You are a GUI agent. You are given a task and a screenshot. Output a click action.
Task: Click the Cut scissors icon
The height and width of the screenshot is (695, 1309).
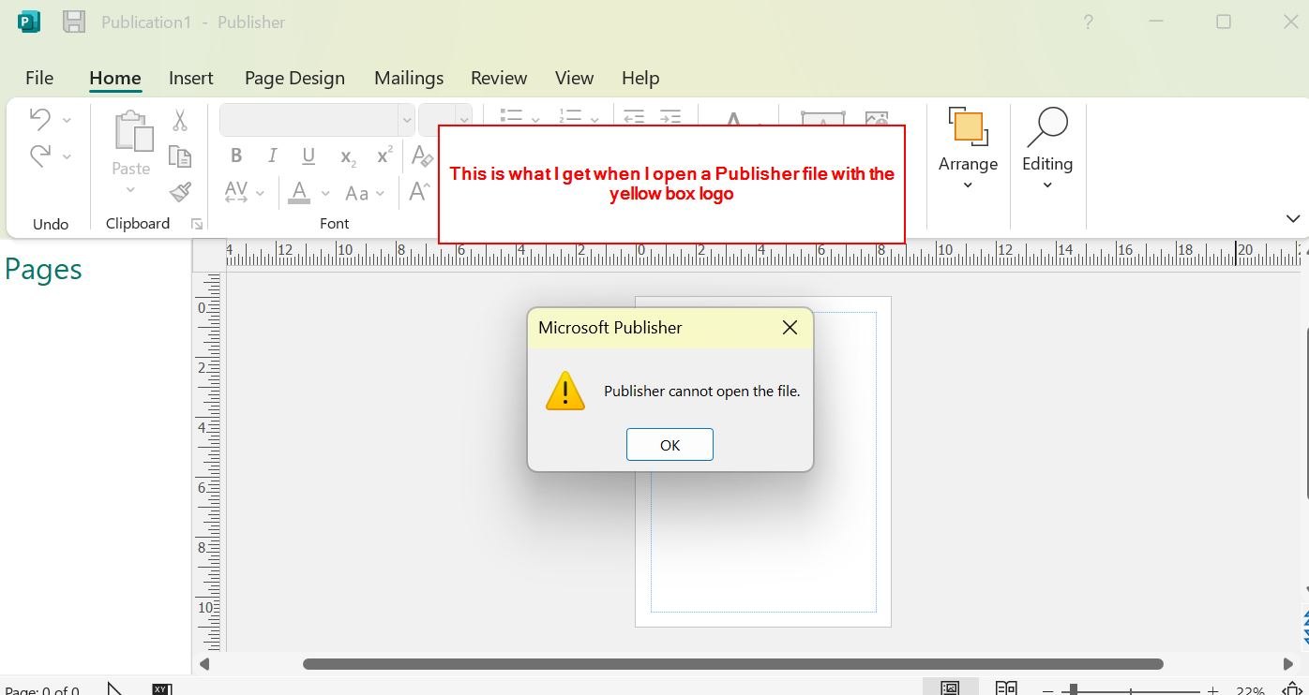179,120
